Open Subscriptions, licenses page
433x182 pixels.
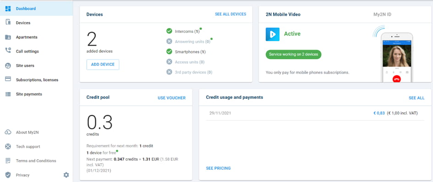pyautogui.click(x=37, y=80)
